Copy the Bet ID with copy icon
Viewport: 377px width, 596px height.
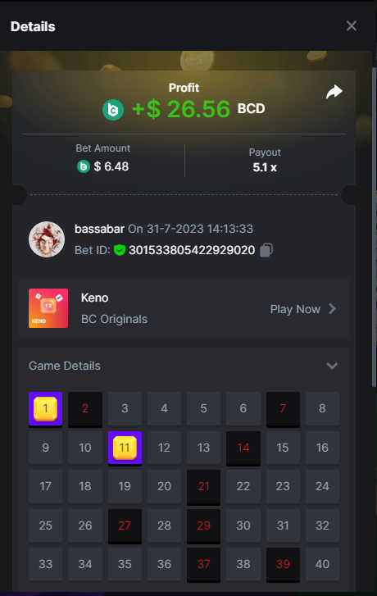[x=266, y=250]
